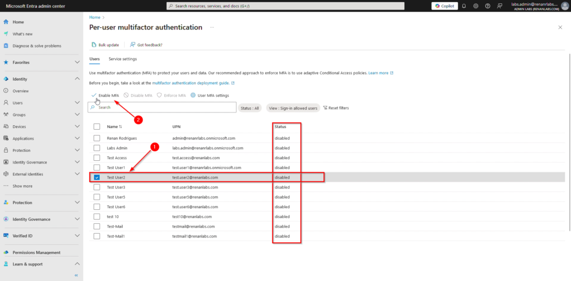Open the Protection item under Identity
The image size is (571, 281).
(x=22, y=150)
